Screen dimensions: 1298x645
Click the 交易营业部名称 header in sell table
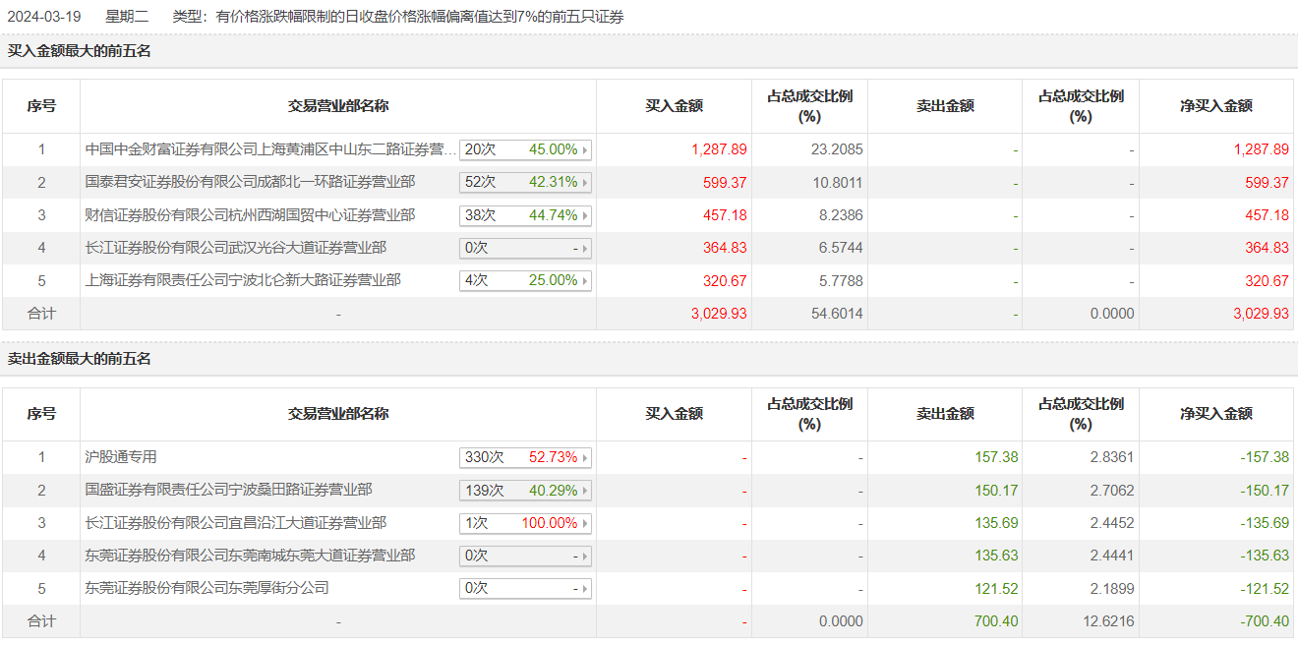click(338, 414)
